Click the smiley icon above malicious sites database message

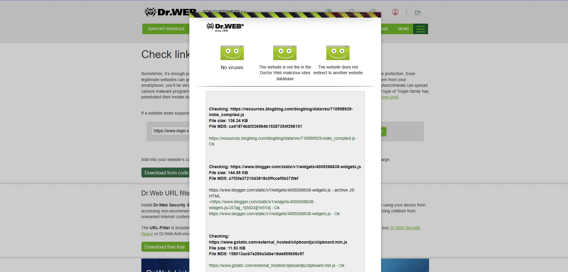[285, 53]
